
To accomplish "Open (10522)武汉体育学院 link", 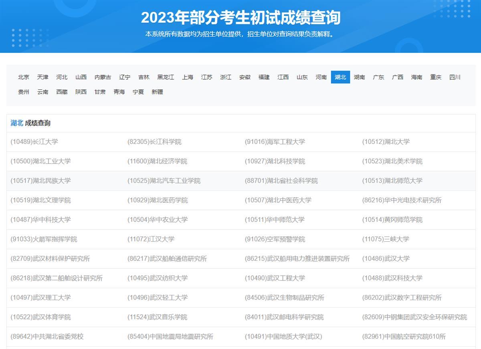I will pyautogui.click(x=40, y=317).
